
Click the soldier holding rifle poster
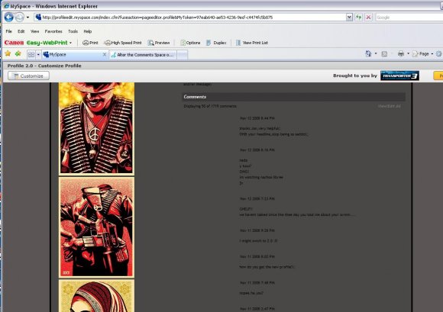point(96,227)
